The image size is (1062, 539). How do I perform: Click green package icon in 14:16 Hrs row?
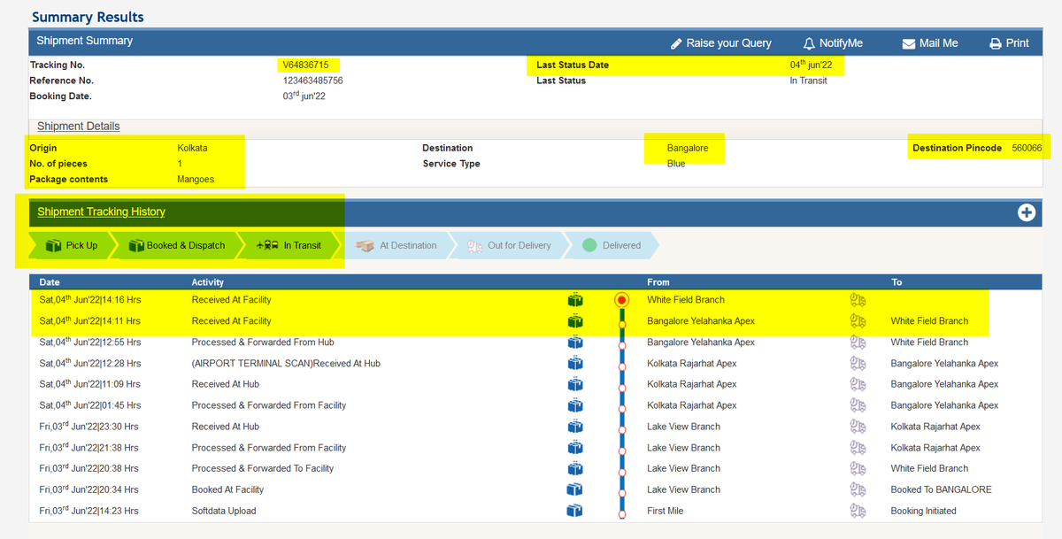click(x=575, y=300)
